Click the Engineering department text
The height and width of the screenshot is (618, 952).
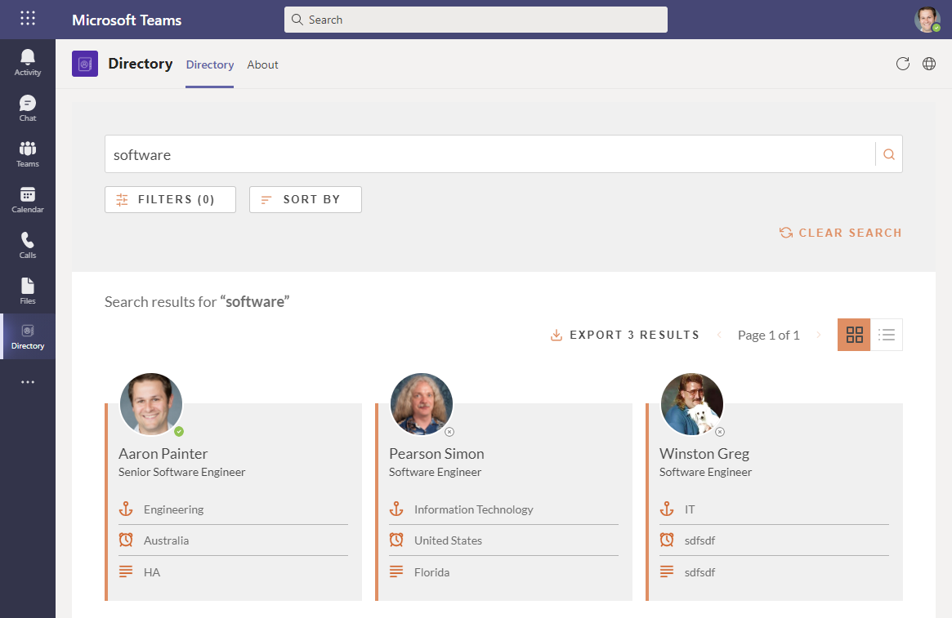click(x=173, y=509)
